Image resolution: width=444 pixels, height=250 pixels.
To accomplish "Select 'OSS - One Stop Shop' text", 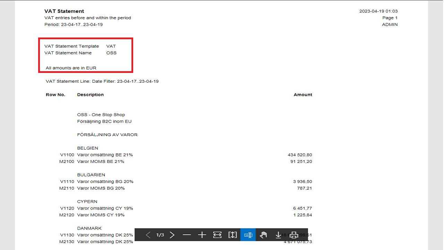I will (101, 115).
